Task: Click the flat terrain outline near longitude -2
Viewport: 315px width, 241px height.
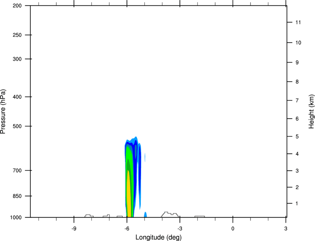Action: [x=200, y=217]
